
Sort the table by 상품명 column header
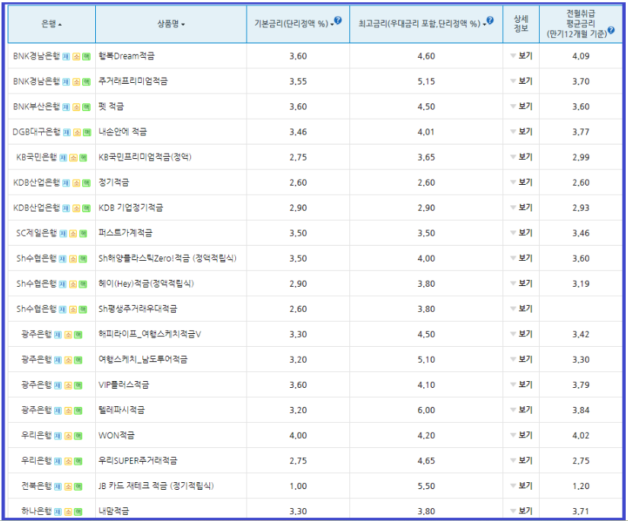pos(171,24)
